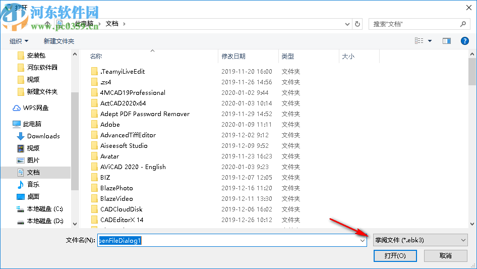Click the 取消 button
Screen dimensions: 477x269
[x=446, y=255]
